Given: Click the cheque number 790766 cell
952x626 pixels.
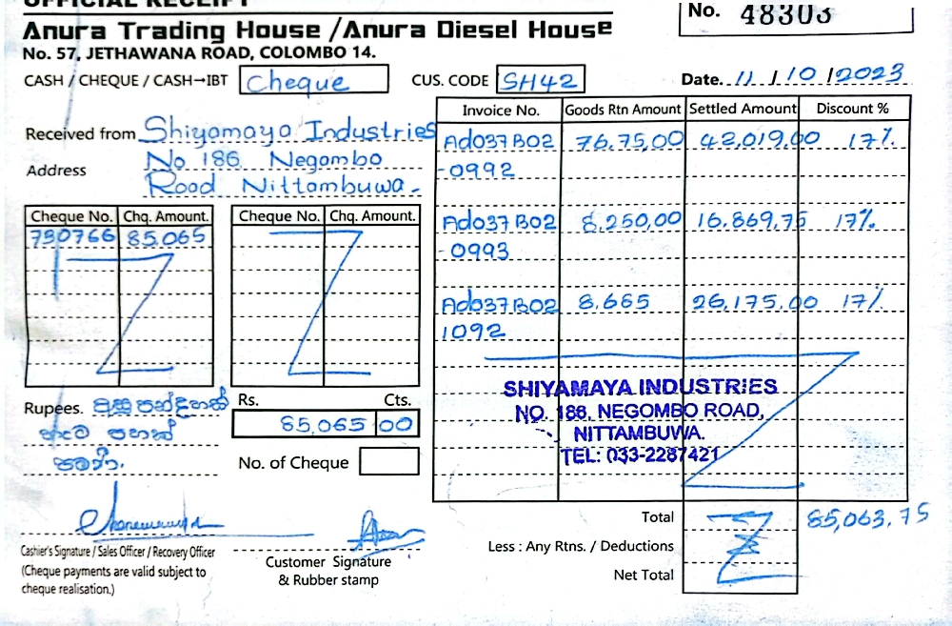Looking at the screenshot, I should click(73, 235).
